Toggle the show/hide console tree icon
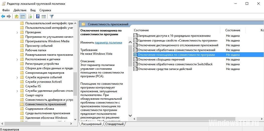The height and width of the screenshot is (131, 264). tap(22, 16)
